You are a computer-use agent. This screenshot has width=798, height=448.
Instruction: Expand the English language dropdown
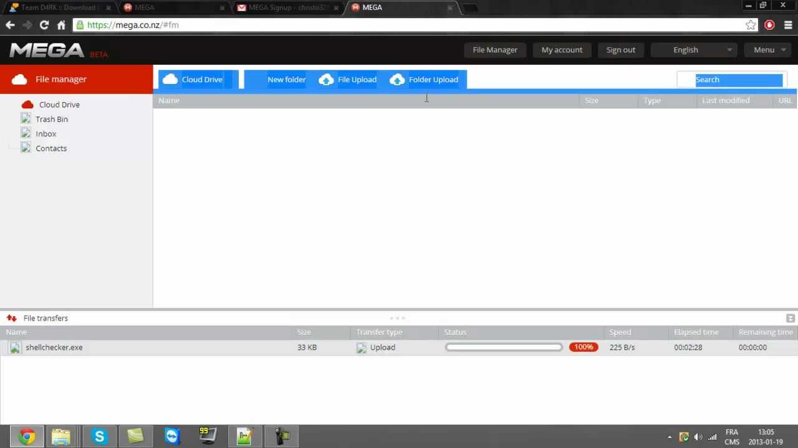pyautogui.click(x=694, y=50)
